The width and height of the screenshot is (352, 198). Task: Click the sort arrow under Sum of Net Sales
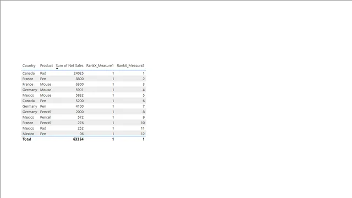[57, 68]
